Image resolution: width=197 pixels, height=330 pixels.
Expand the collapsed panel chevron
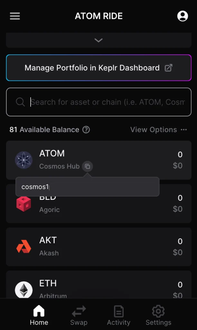(x=98, y=40)
